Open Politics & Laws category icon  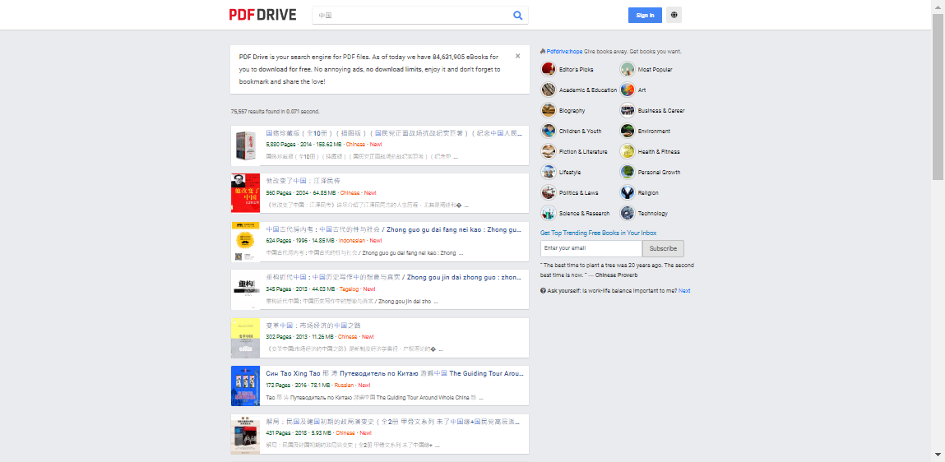click(x=549, y=192)
